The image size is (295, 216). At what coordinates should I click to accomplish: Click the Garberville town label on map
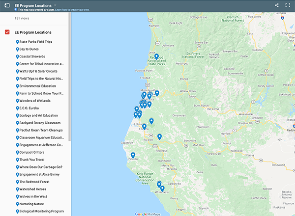point(174,184)
